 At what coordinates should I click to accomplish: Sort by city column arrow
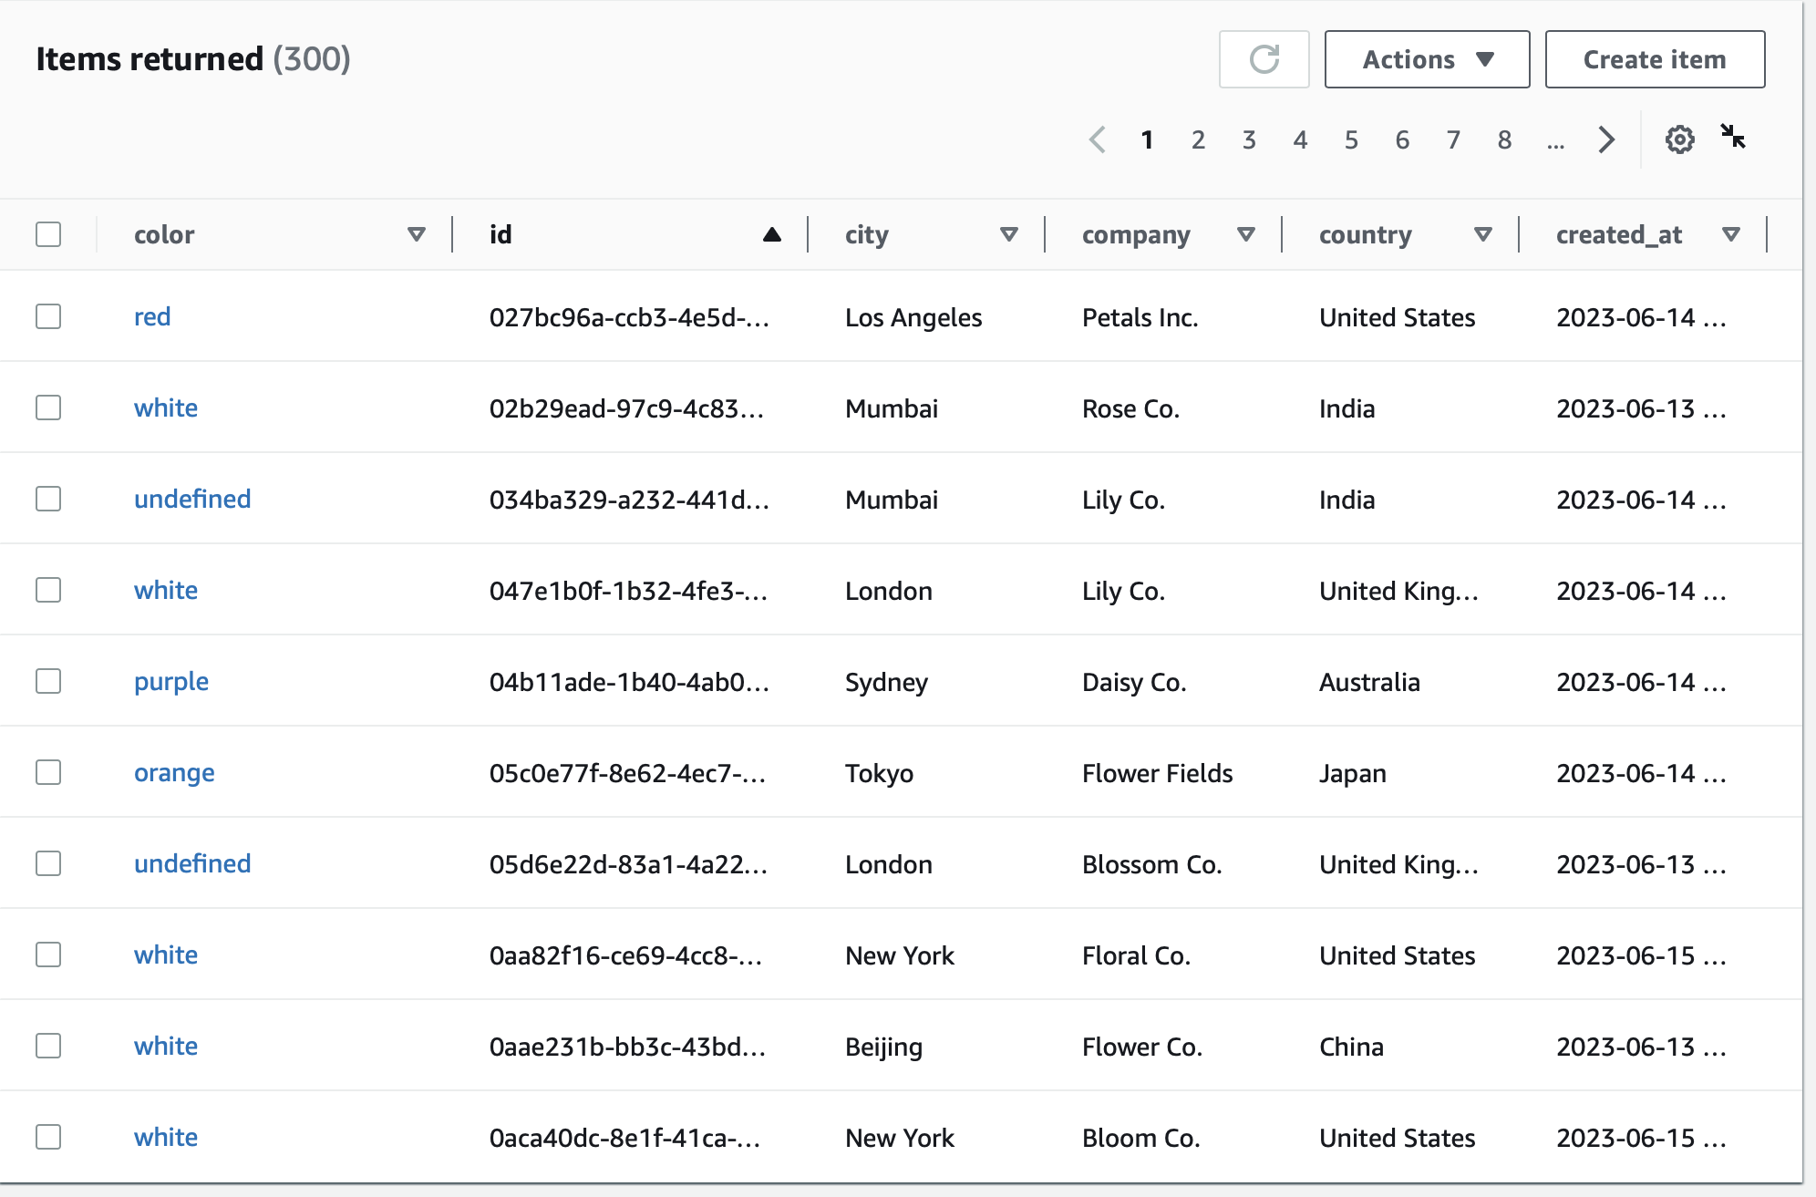pos(1008,234)
